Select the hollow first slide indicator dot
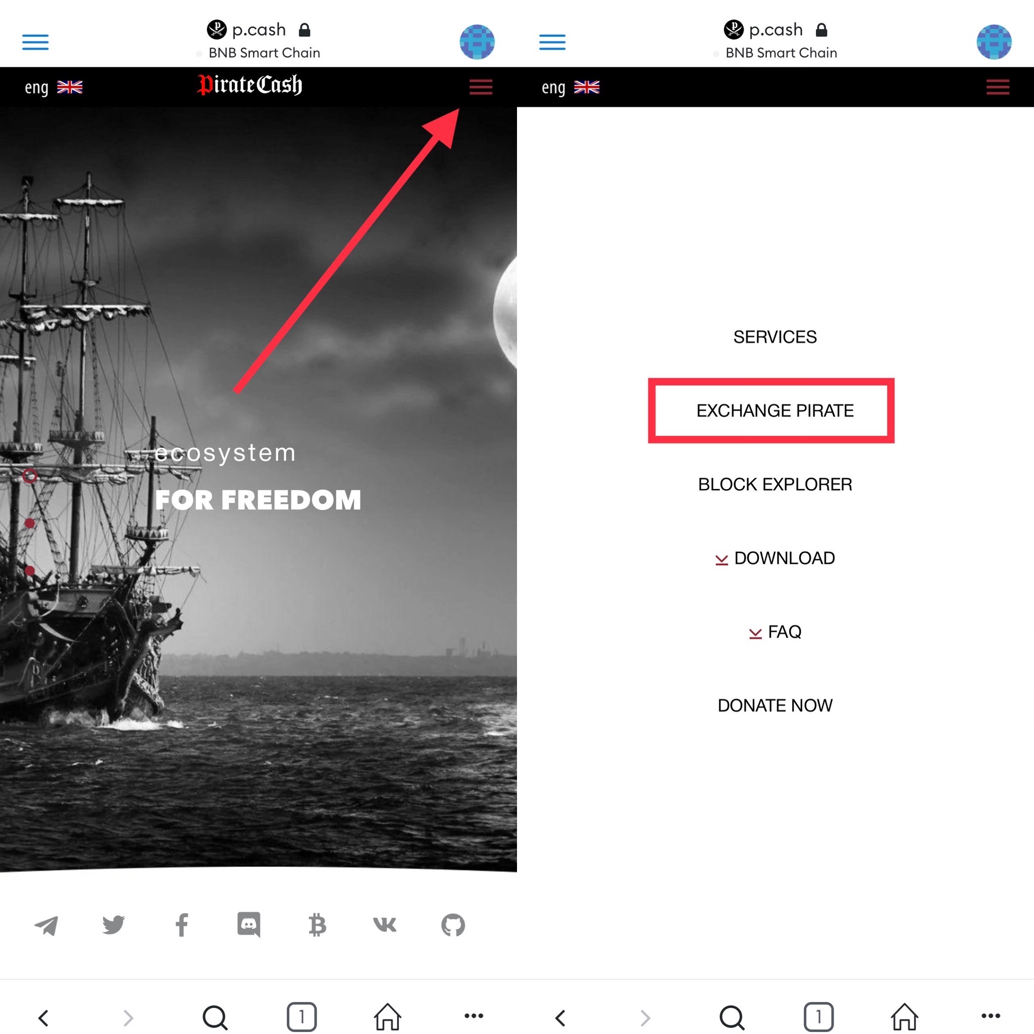The image size is (1034, 1034). click(30, 475)
